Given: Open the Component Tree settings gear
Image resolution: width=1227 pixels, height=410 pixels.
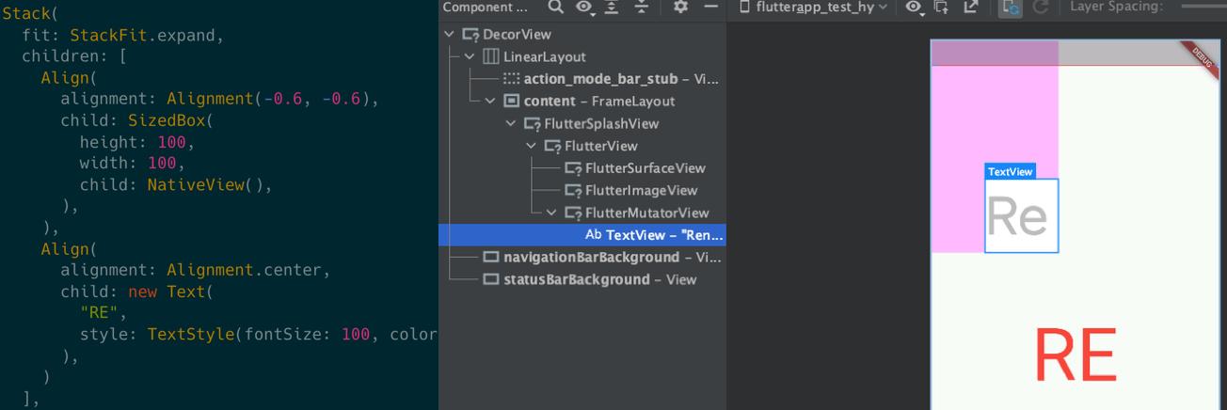Looking at the screenshot, I should coord(681,8).
